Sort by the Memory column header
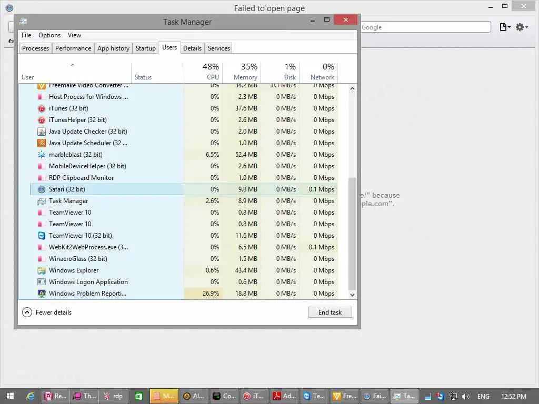 (242, 72)
